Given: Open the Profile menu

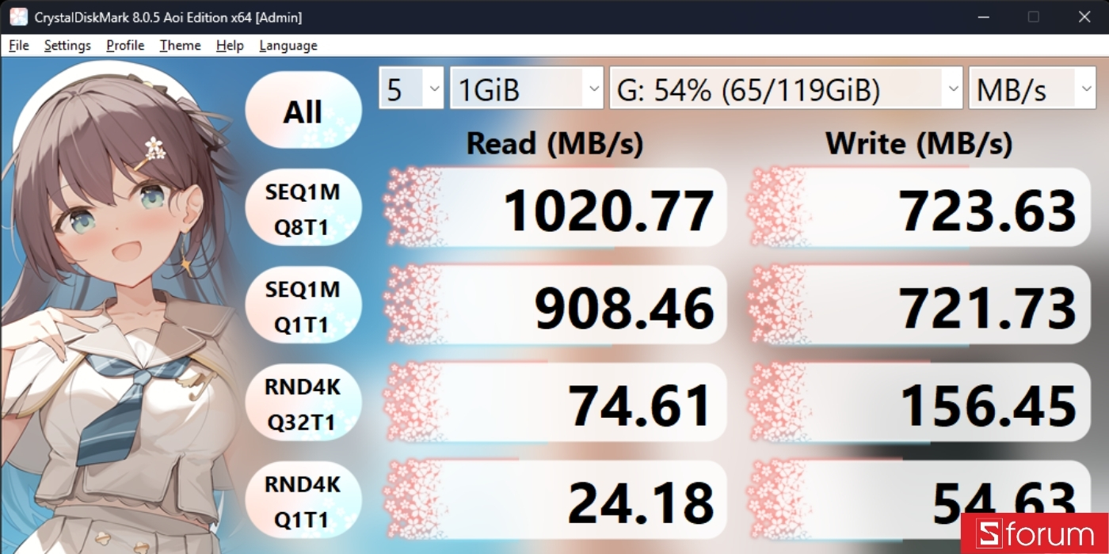Looking at the screenshot, I should tap(125, 46).
